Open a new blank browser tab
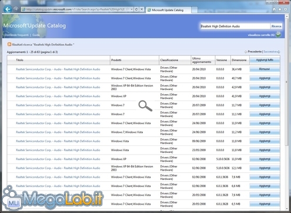This screenshot has width=291, height=213. click(194, 10)
